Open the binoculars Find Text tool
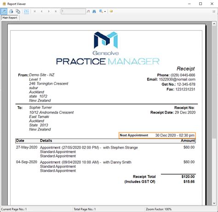 pyautogui.click(x=94, y=11)
